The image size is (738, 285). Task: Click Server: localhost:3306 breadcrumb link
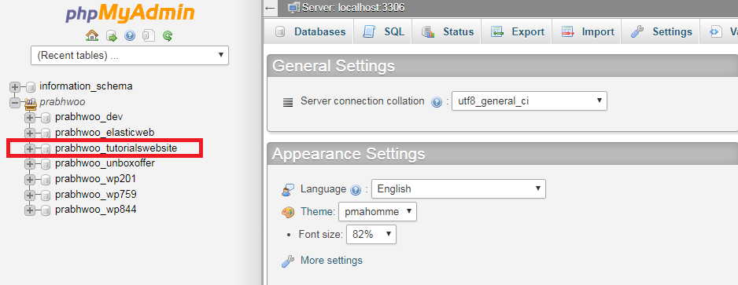pyautogui.click(x=353, y=8)
